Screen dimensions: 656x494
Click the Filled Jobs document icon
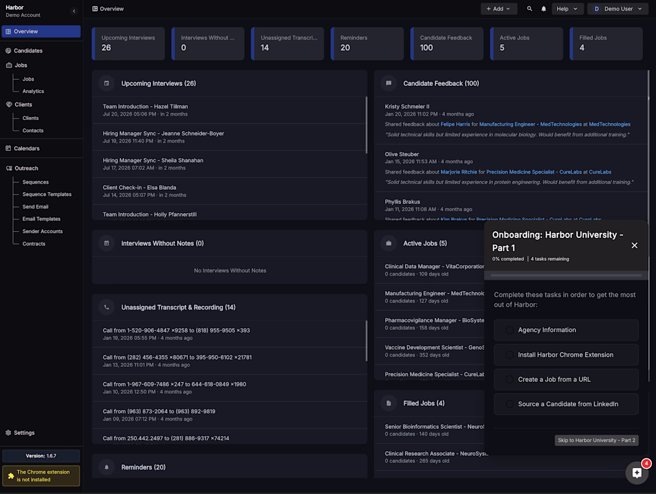(x=389, y=403)
